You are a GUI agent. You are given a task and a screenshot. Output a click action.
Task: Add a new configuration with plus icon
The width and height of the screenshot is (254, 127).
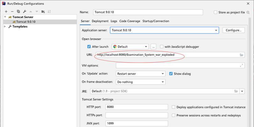click(6, 12)
